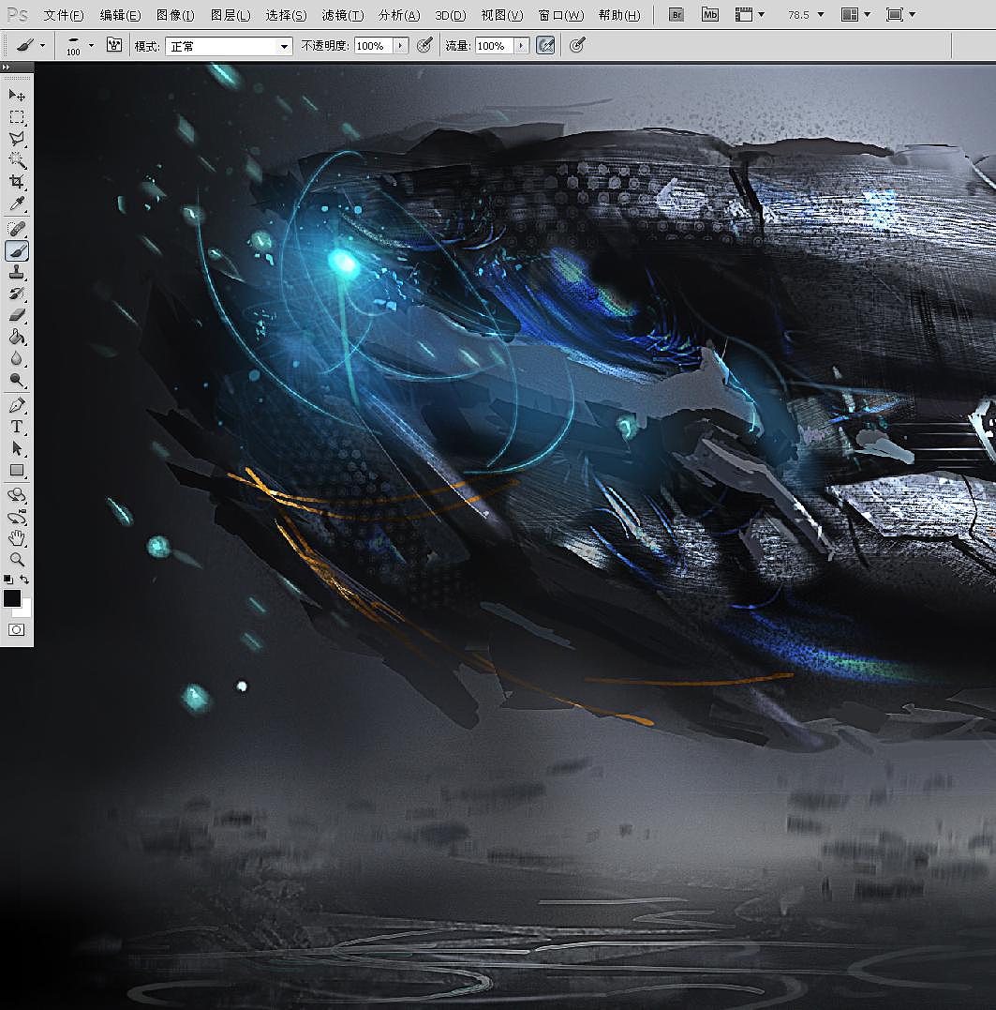The image size is (996, 1010).
Task: Choose the Eyedropper tool
Action: click(17, 204)
